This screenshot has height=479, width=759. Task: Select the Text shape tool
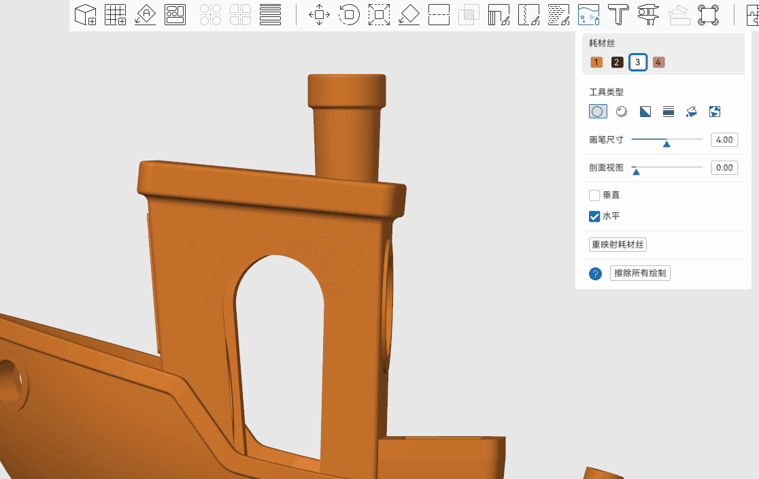(x=618, y=14)
